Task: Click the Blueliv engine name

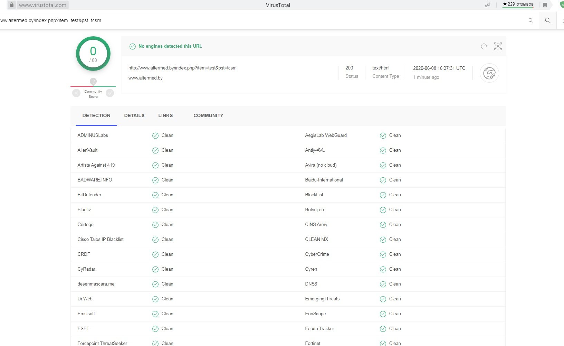Action: (x=84, y=209)
